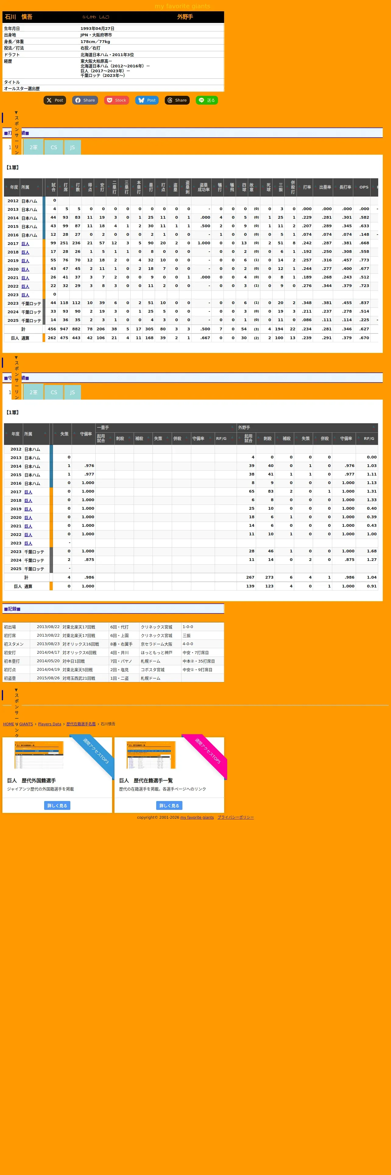Image resolution: width=391 pixels, height=1175 pixels.
Task: Click the 初出場 record date 2013/08/22
Action: click(48, 627)
